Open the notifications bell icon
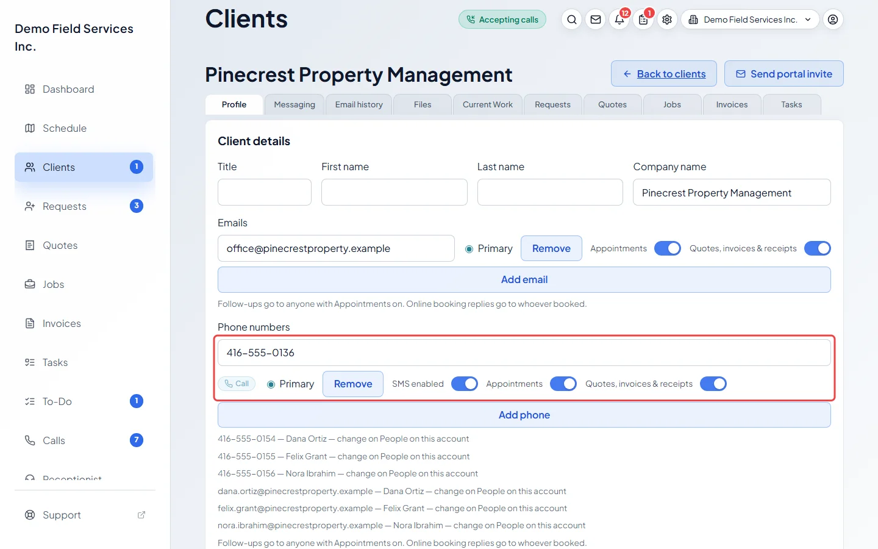This screenshot has width=878, height=549. click(619, 20)
